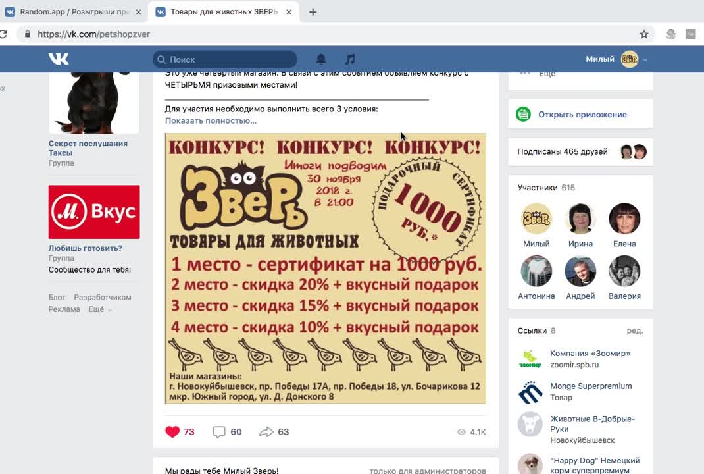This screenshot has height=474, width=704.
Task: Expand the Милый profile menu arrow
Action: pos(645,60)
